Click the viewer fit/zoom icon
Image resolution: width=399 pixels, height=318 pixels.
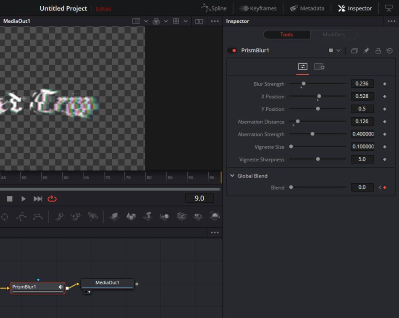point(136,21)
